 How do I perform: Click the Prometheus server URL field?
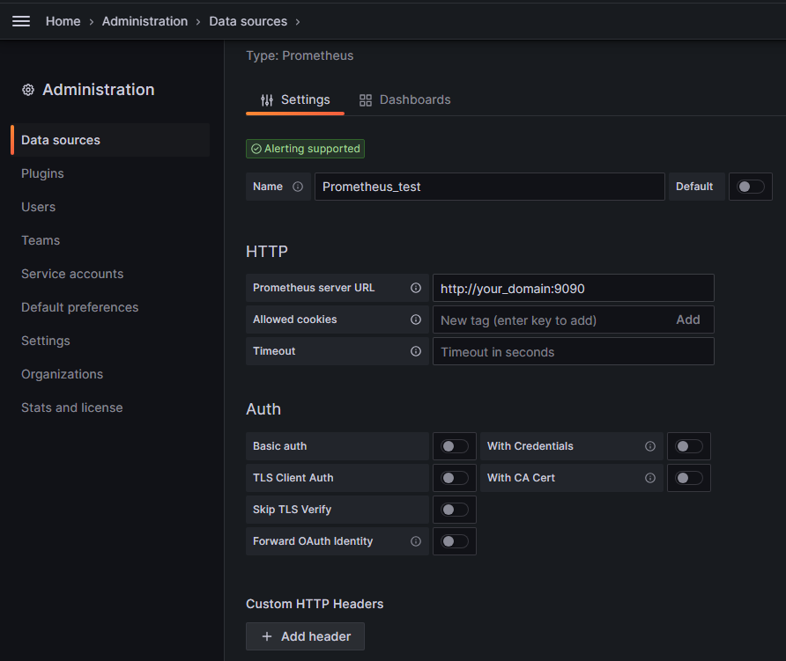pos(574,288)
